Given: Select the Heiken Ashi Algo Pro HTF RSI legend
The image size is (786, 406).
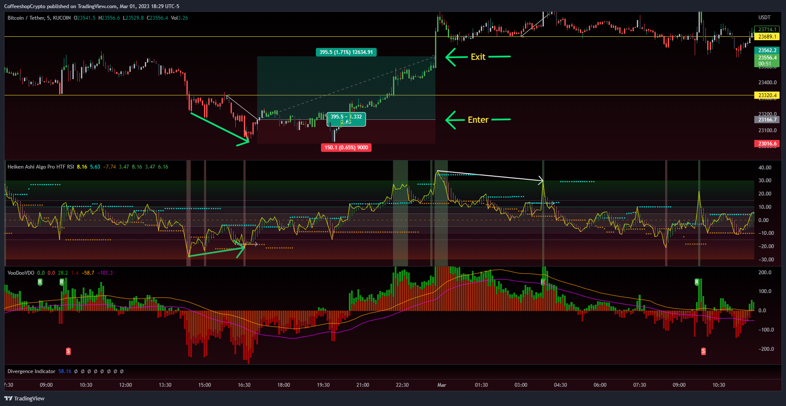Looking at the screenshot, I should pos(41,167).
